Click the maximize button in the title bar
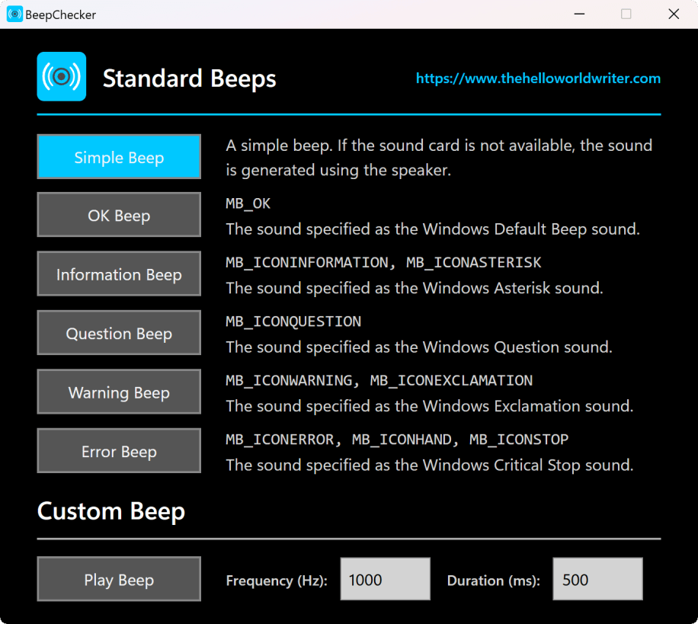The image size is (698, 624). point(626,14)
